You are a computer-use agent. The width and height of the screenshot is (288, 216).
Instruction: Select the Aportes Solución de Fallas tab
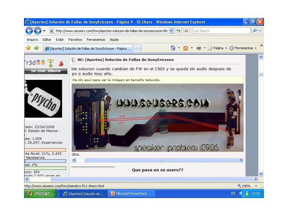click(88, 49)
